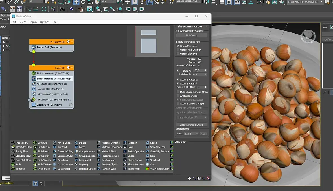Image resolution: width=333 pixels, height=191 pixels.
Task: Click the Update Particle Shape button
Action: [x=192, y=125]
